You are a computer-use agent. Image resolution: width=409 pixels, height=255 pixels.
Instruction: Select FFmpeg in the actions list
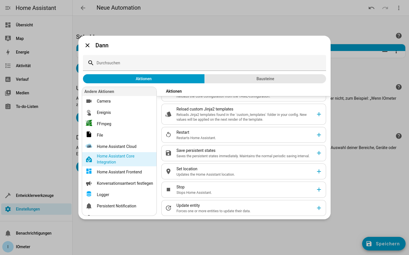119,124
